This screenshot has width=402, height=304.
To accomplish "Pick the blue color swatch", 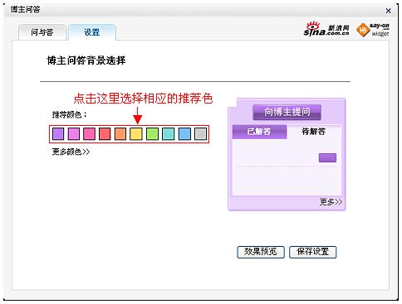I will coord(184,134).
